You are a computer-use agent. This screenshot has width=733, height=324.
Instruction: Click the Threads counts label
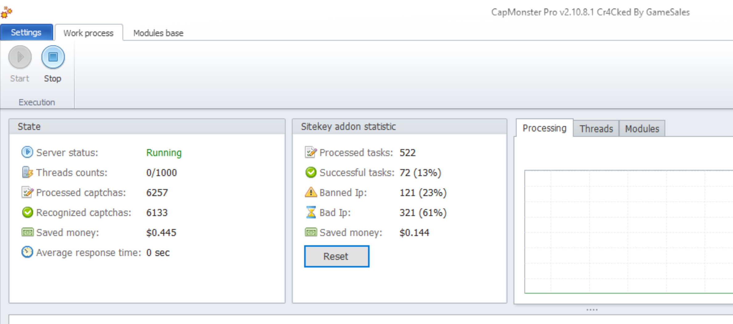(x=72, y=173)
